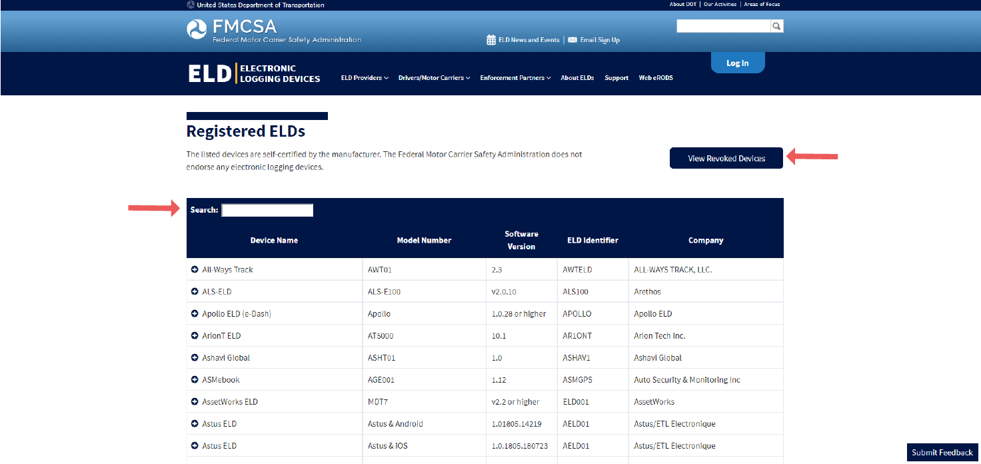Sort by Model Number column header

(x=424, y=240)
